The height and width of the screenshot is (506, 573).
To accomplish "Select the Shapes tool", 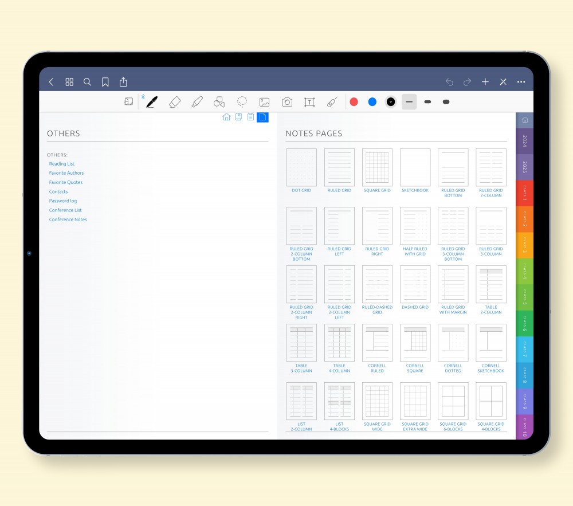I will 219,102.
